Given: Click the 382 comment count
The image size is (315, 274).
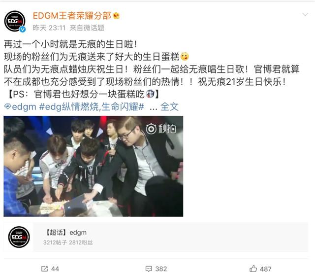Looking at the screenshot, I should [161, 269].
